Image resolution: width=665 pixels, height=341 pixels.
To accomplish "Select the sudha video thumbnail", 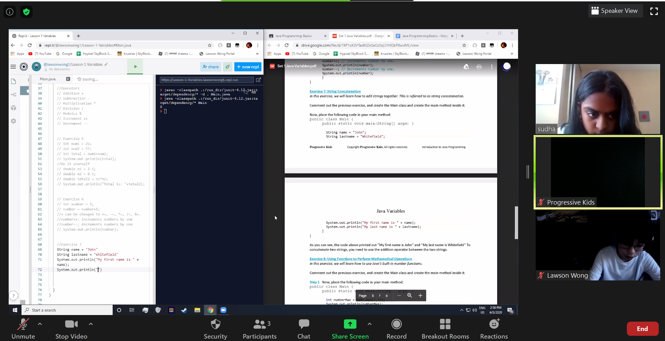I will coord(597,99).
